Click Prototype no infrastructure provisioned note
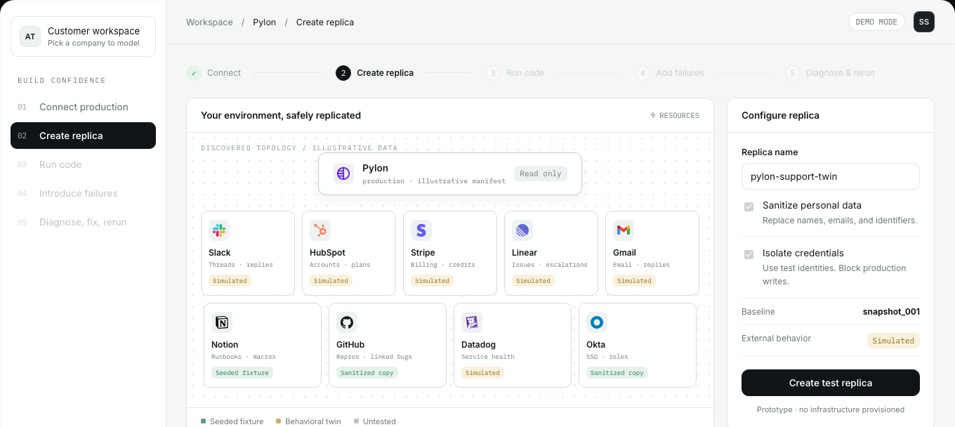Screen dimensions: 955x427 (x=831, y=409)
